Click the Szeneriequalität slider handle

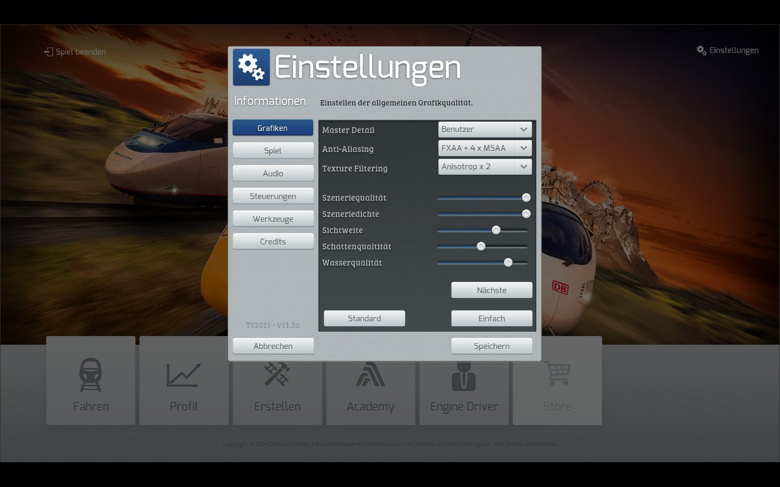click(526, 198)
